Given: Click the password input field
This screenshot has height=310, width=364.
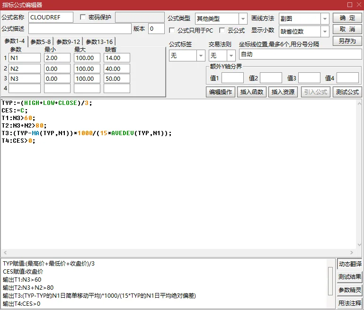Looking at the screenshot, I should click(x=140, y=17).
